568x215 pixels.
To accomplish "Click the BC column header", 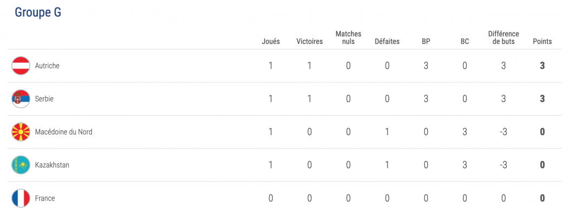I will [465, 41].
